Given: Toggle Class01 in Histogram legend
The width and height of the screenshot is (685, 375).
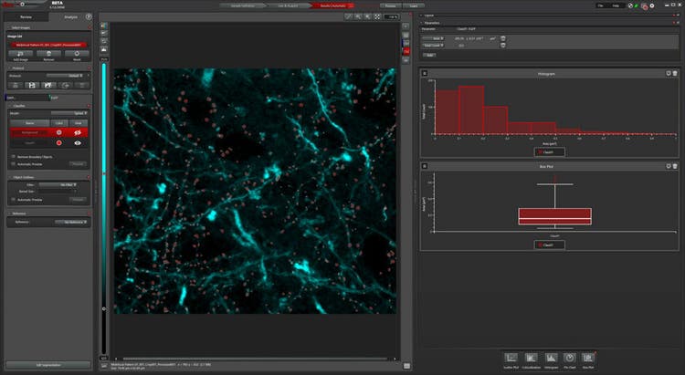Looking at the screenshot, I should point(549,152).
